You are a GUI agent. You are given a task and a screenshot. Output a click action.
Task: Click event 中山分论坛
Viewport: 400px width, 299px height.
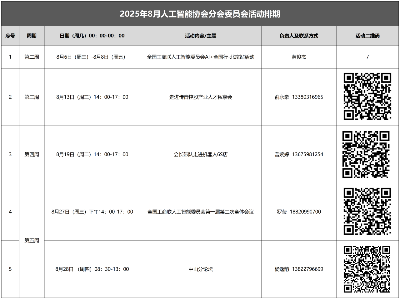[x=201, y=269]
